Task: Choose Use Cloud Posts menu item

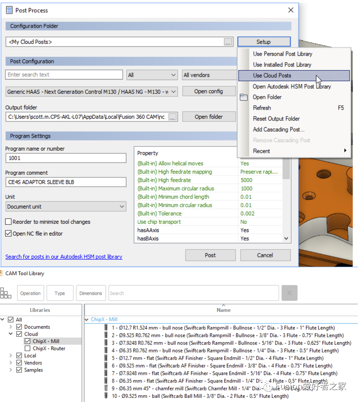Action: (294, 75)
